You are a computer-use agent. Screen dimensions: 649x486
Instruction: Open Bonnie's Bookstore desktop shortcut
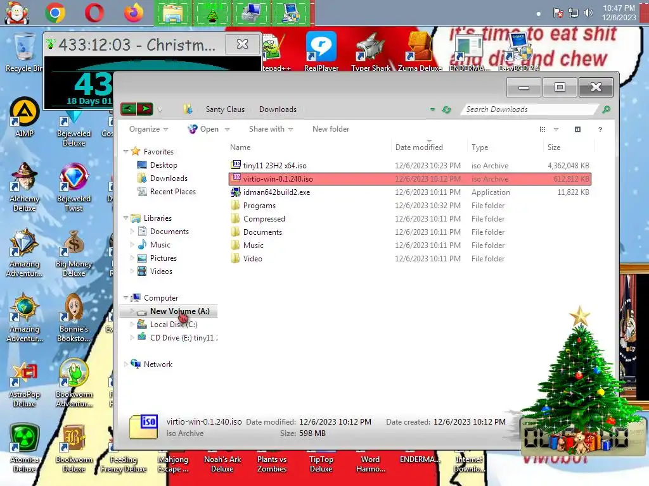coord(74,318)
